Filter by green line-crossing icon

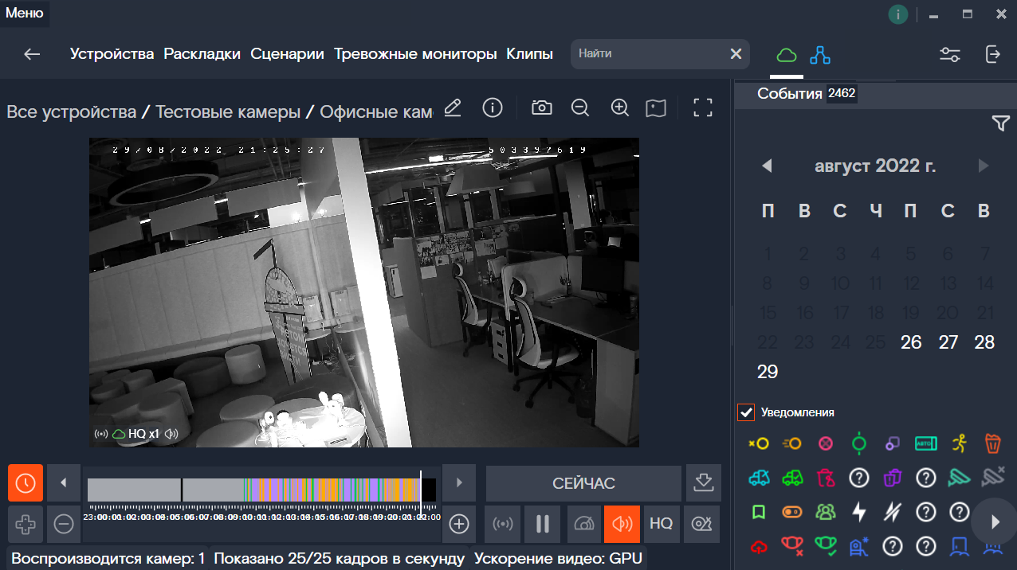tap(858, 443)
